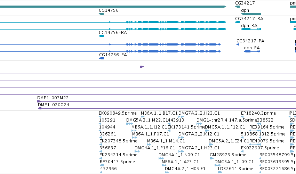Open EST EP18240.3prime
The height and width of the screenshot is (174, 296).
258,113
